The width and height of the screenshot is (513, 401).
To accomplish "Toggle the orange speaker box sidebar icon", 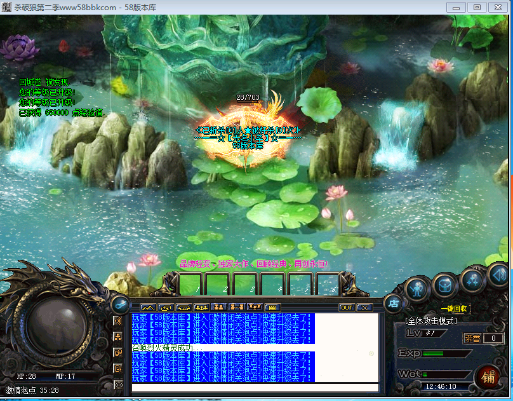I will (118, 369).
